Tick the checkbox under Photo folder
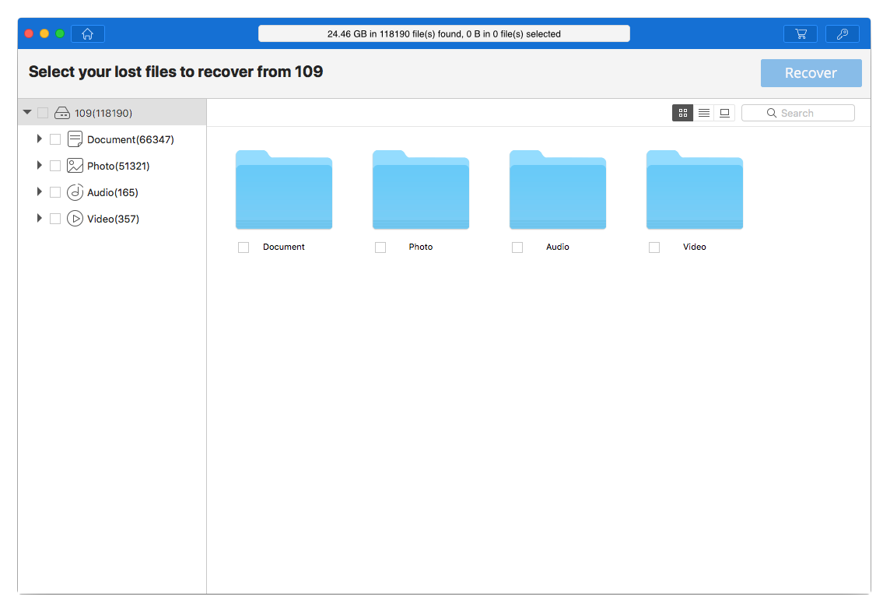 tap(380, 247)
